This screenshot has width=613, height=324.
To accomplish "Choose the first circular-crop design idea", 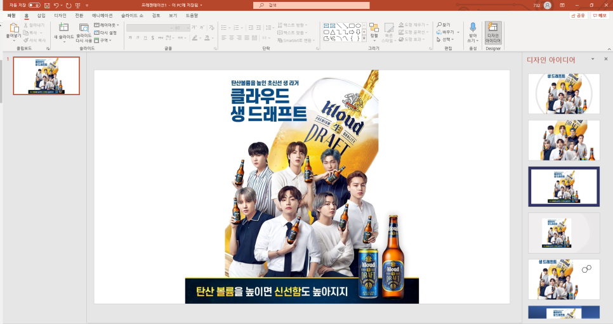I will tap(564, 94).
